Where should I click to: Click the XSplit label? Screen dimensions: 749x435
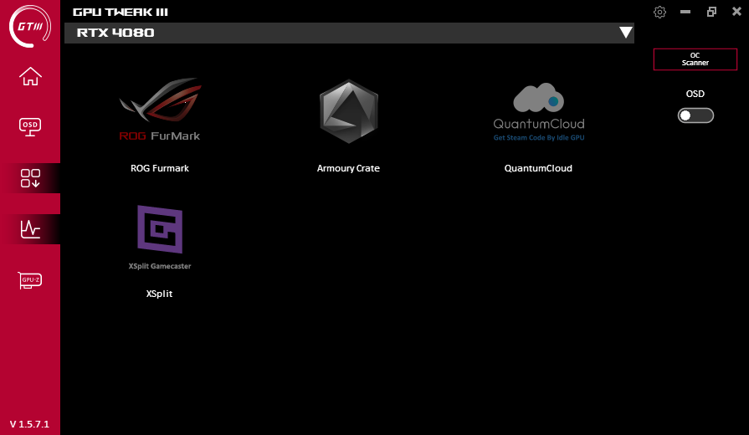click(x=160, y=294)
